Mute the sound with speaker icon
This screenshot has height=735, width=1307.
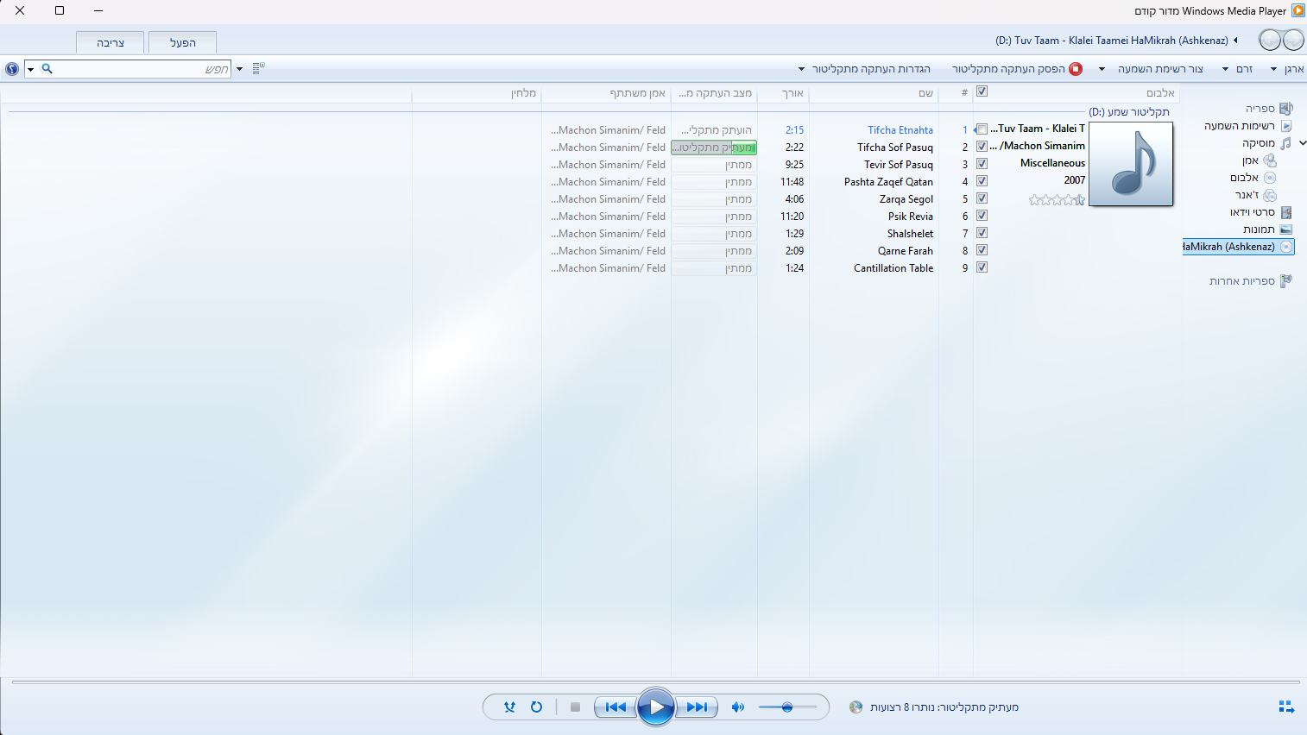[737, 707]
